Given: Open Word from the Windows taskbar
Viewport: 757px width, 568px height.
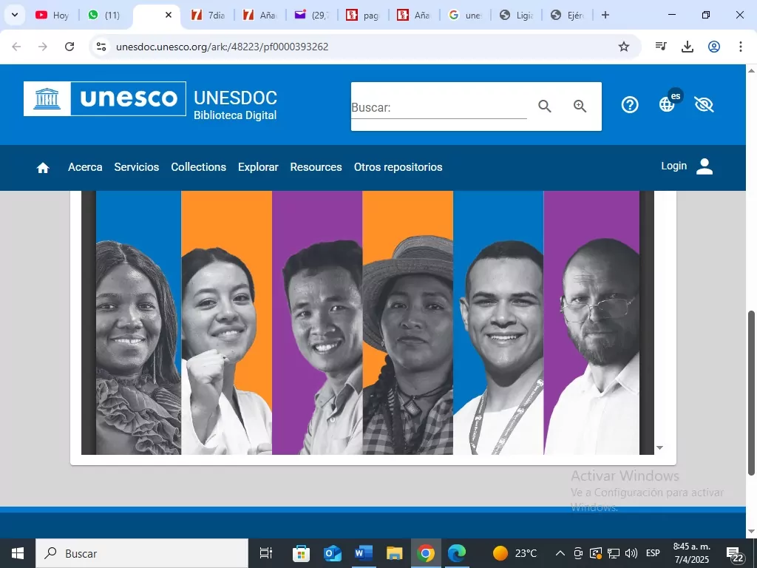Looking at the screenshot, I should coord(363,553).
